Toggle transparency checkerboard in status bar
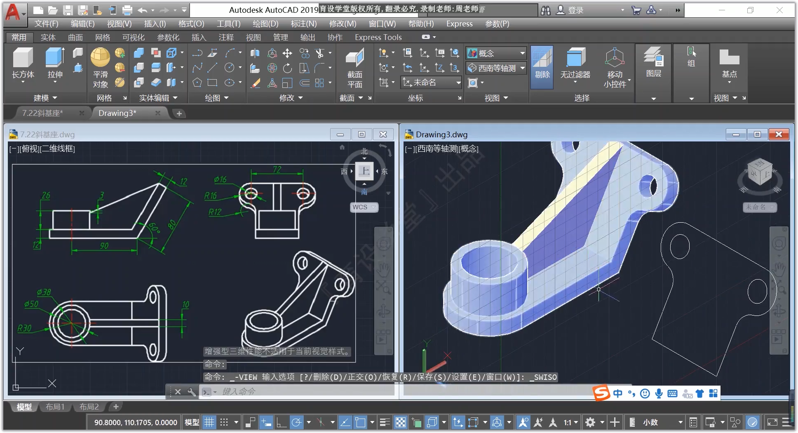 [x=401, y=422]
